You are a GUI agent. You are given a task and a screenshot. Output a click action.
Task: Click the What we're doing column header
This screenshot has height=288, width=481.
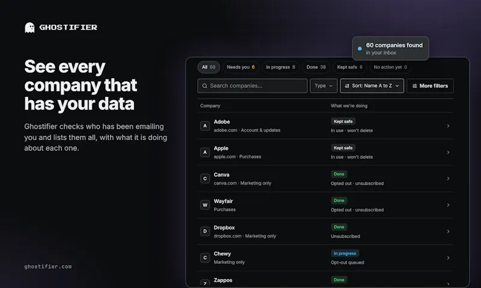point(349,106)
